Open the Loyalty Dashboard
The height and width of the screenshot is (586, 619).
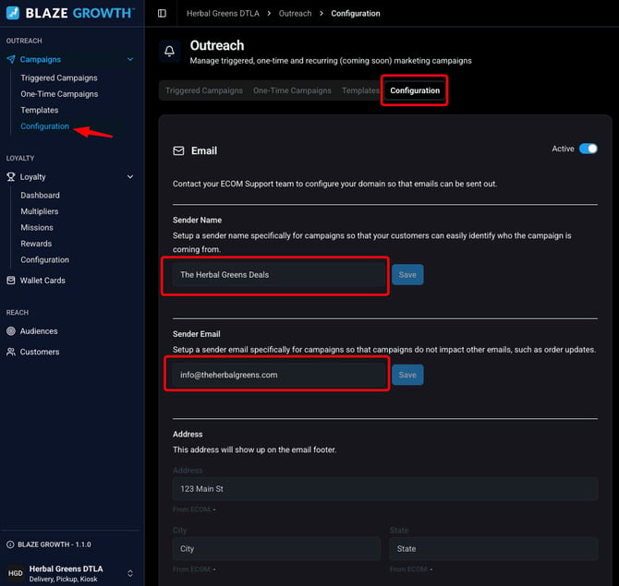pyautogui.click(x=41, y=196)
